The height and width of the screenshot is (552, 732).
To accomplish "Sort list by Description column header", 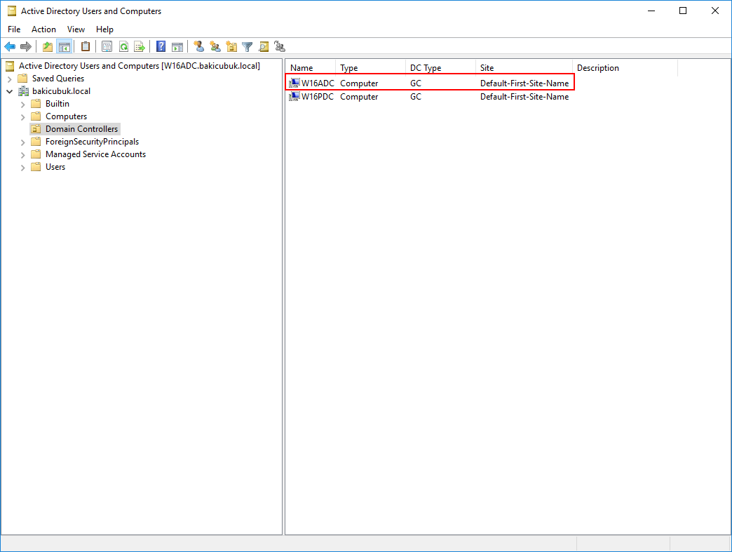I will [625, 68].
